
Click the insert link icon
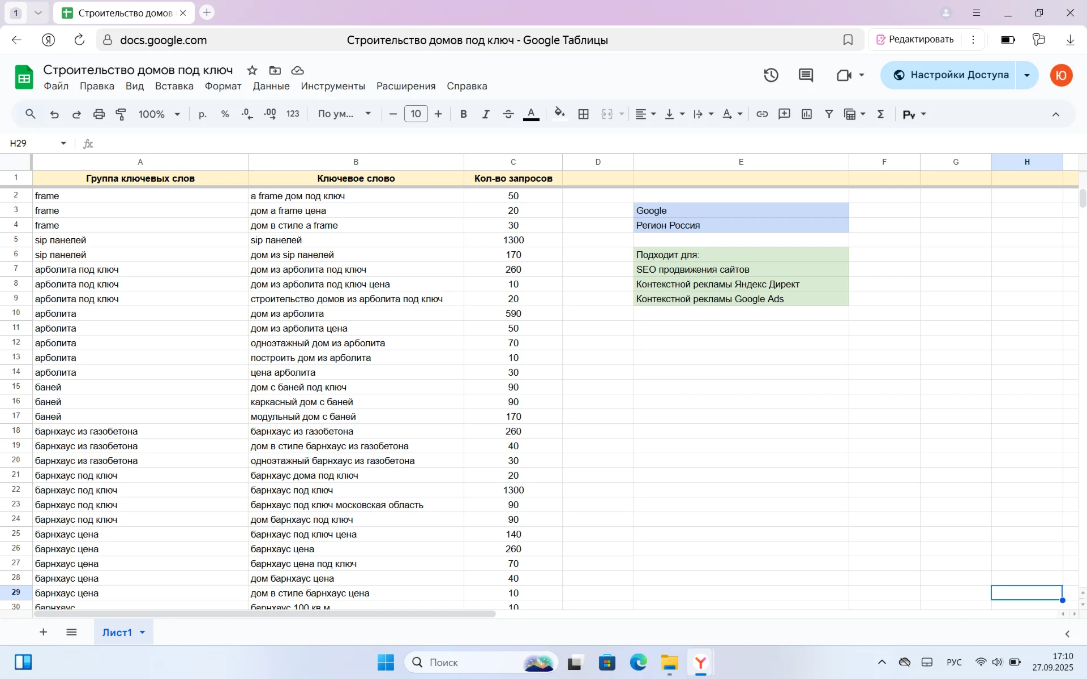[x=762, y=114]
